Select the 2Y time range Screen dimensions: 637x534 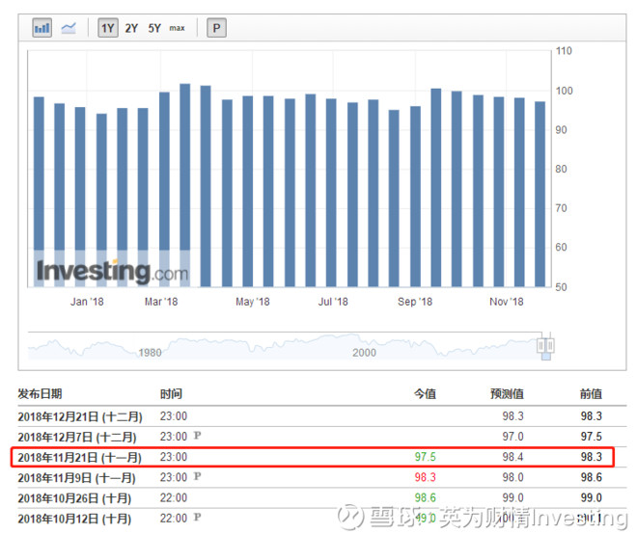point(131,28)
